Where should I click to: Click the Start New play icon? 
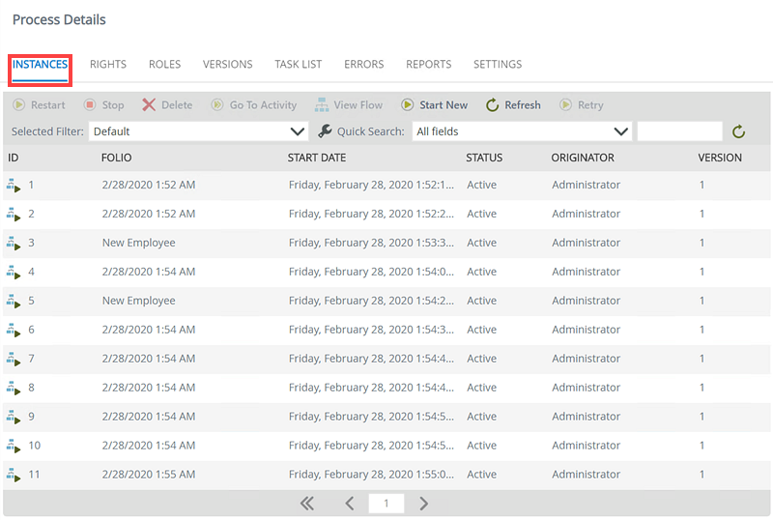pyautogui.click(x=408, y=105)
